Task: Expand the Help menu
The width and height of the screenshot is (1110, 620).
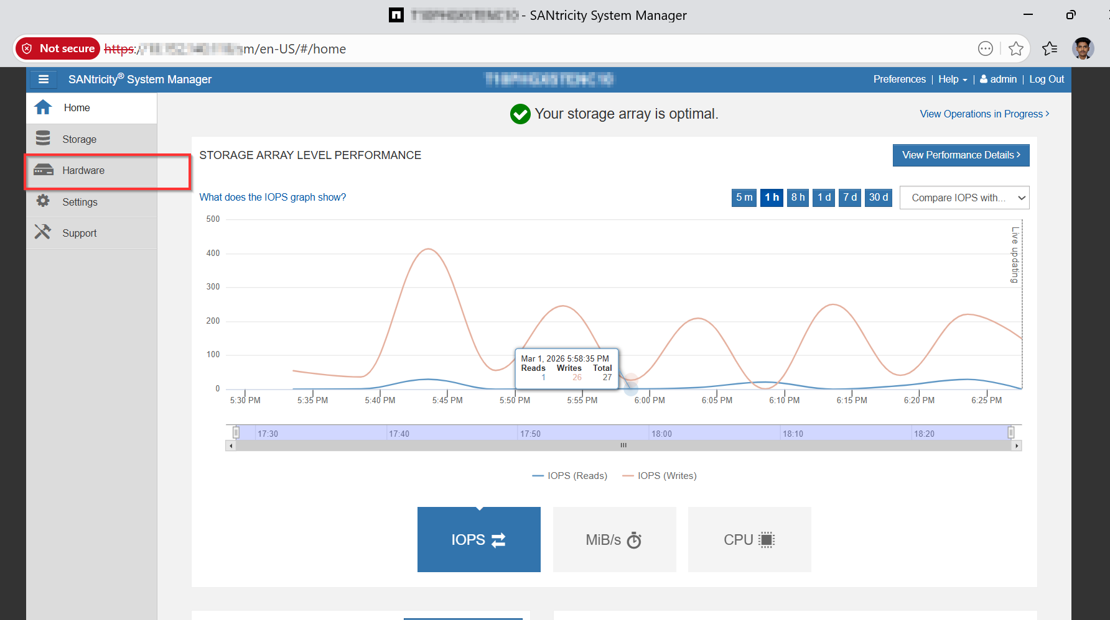Action: click(x=952, y=80)
